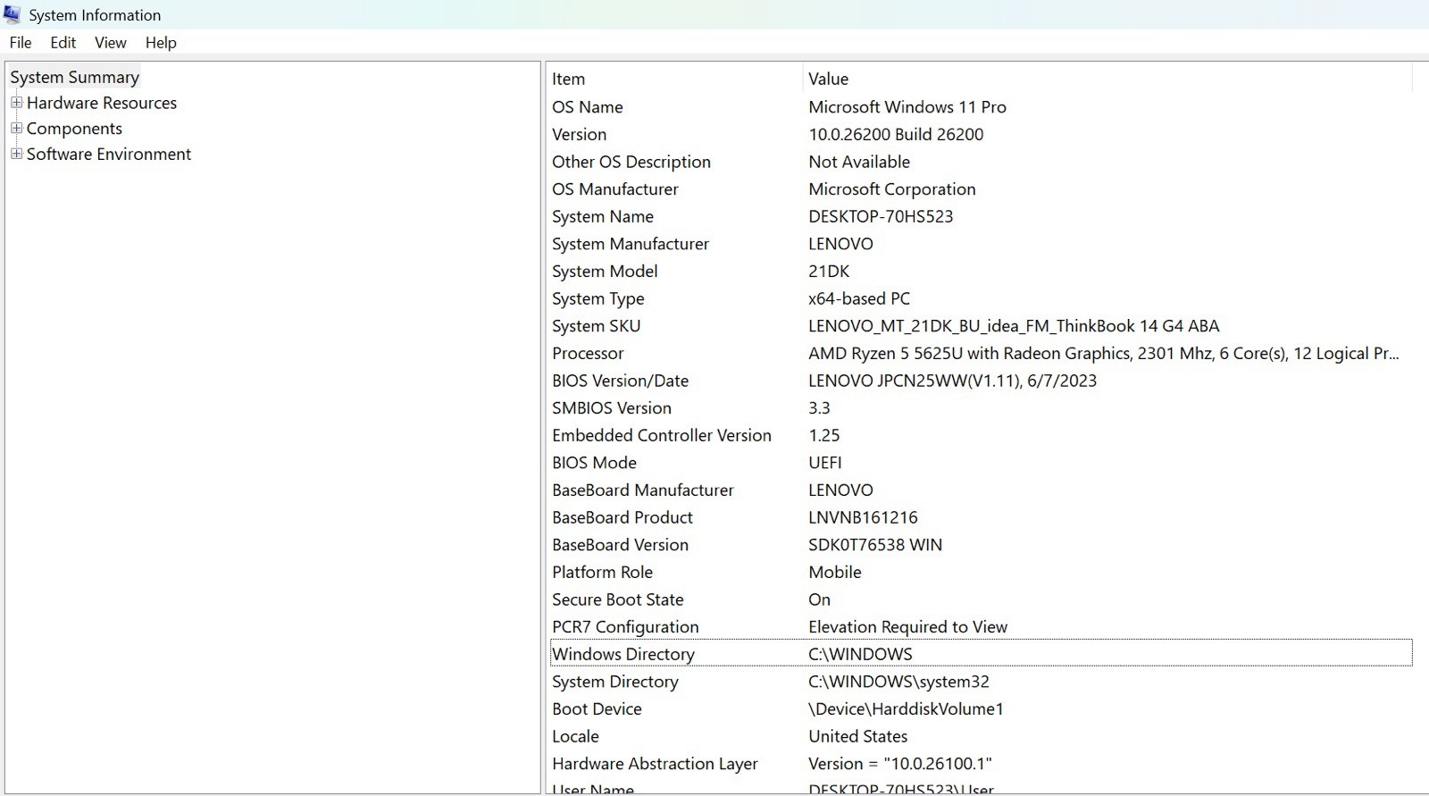Select the Windows Directory row label

pos(623,654)
